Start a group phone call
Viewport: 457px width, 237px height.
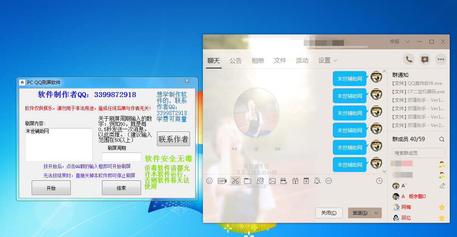point(409,60)
